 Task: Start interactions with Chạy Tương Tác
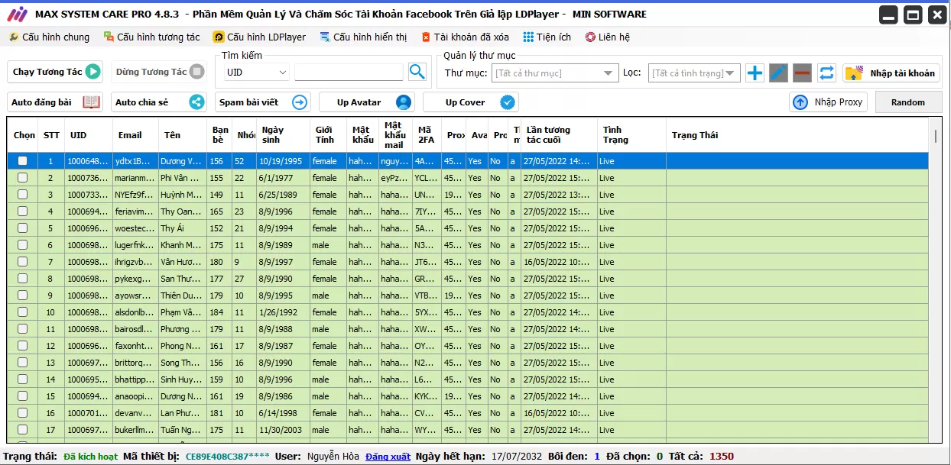pos(56,72)
